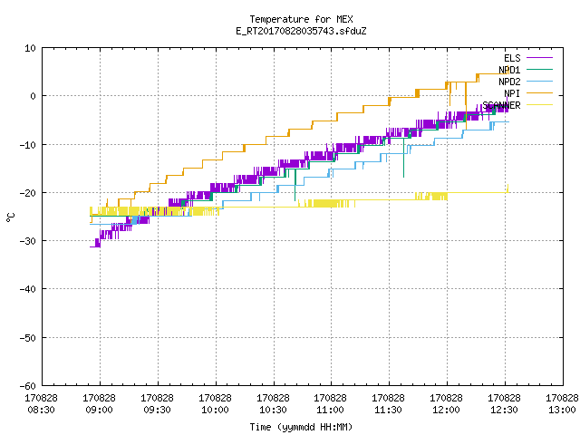
Task: Click the °C y-axis unit label
Action: click(10, 217)
